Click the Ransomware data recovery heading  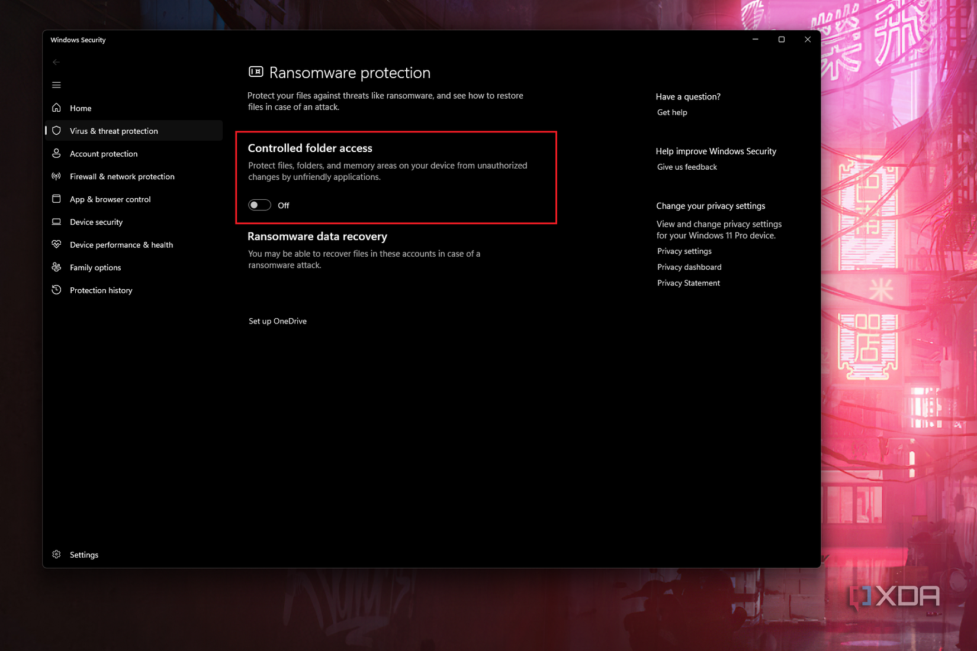point(317,237)
